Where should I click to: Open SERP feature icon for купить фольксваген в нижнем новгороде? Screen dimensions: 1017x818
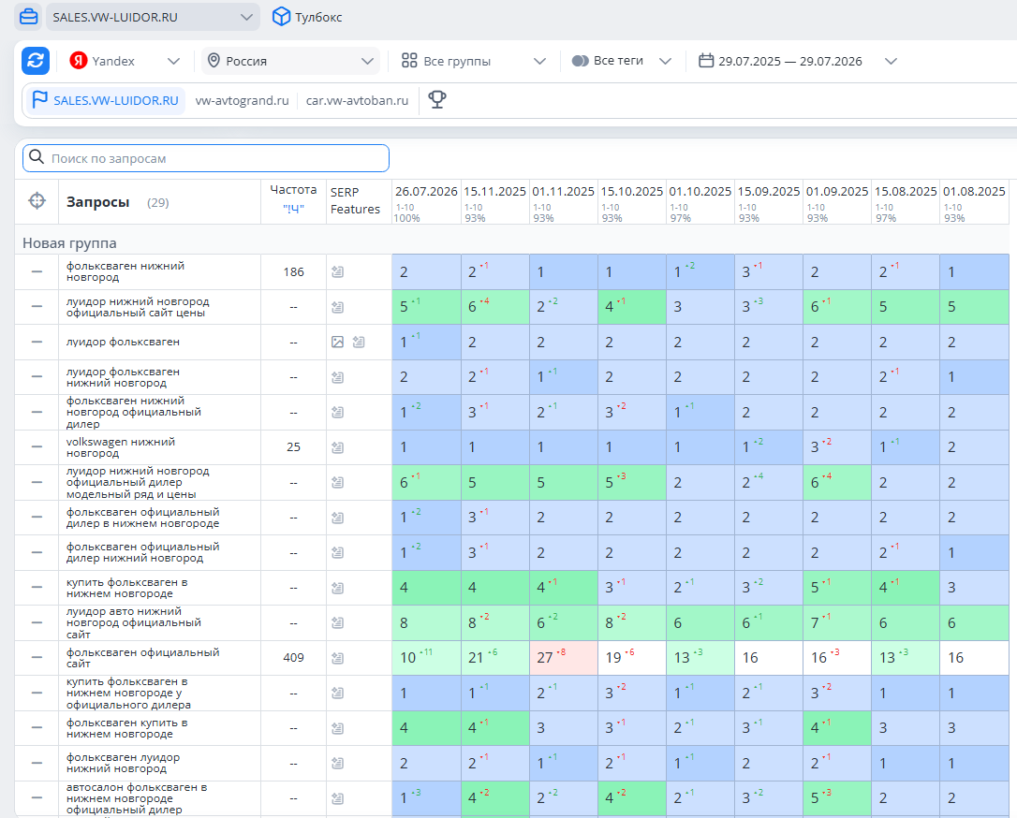pyautogui.click(x=337, y=588)
